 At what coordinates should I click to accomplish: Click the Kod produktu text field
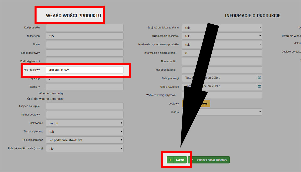pos(85,28)
